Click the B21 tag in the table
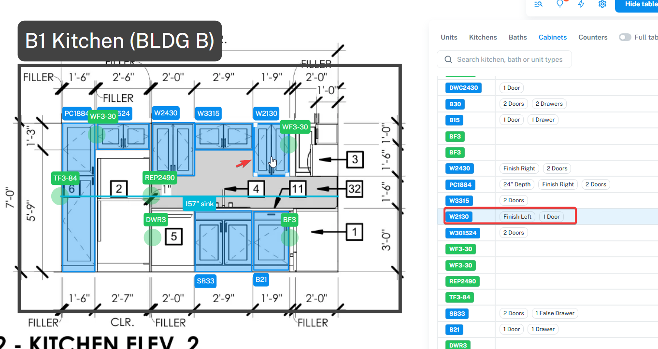Image resolution: width=658 pixels, height=349 pixels. coord(454,329)
